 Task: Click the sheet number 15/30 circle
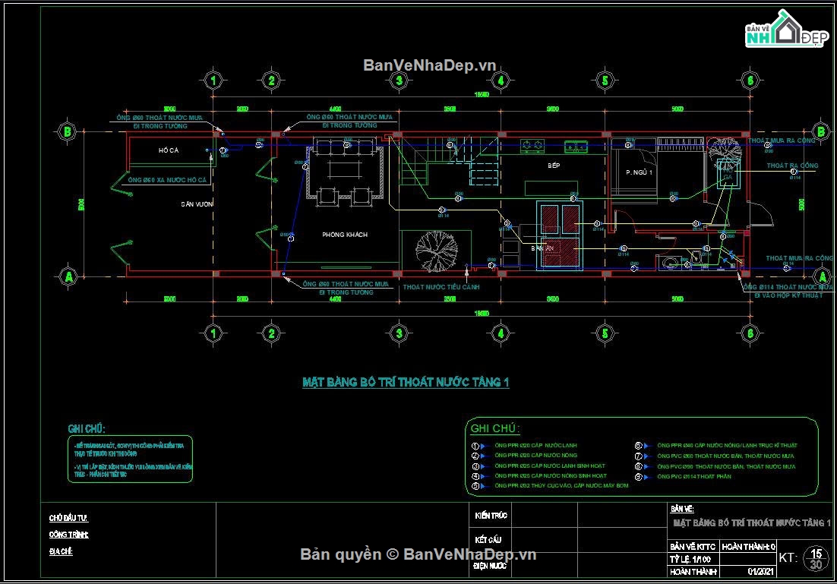point(816,559)
